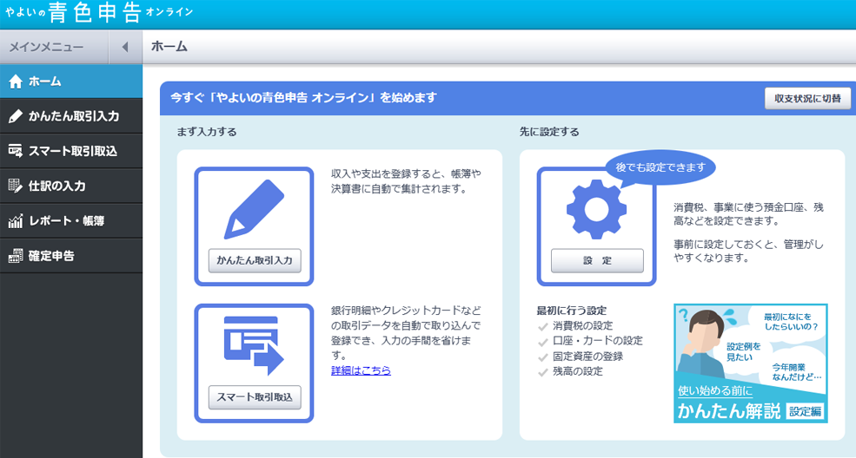Viewport: 856px width, 458px height.
Task: Click the large blue gear icon
Action: click(x=597, y=209)
